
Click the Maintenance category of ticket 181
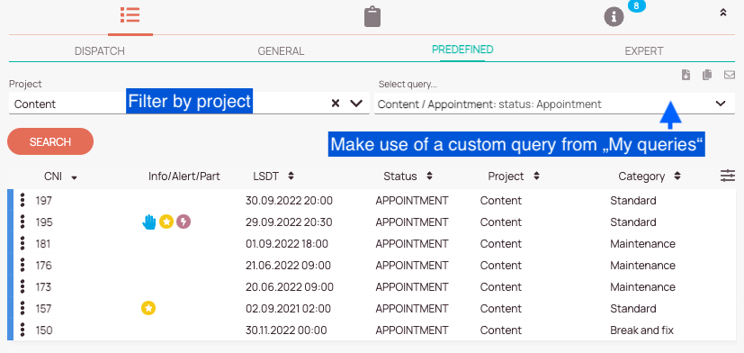tap(642, 244)
